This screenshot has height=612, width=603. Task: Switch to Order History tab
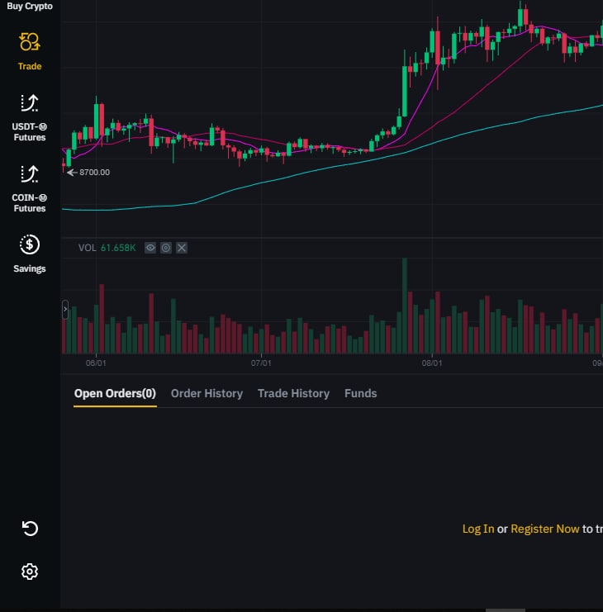(207, 393)
